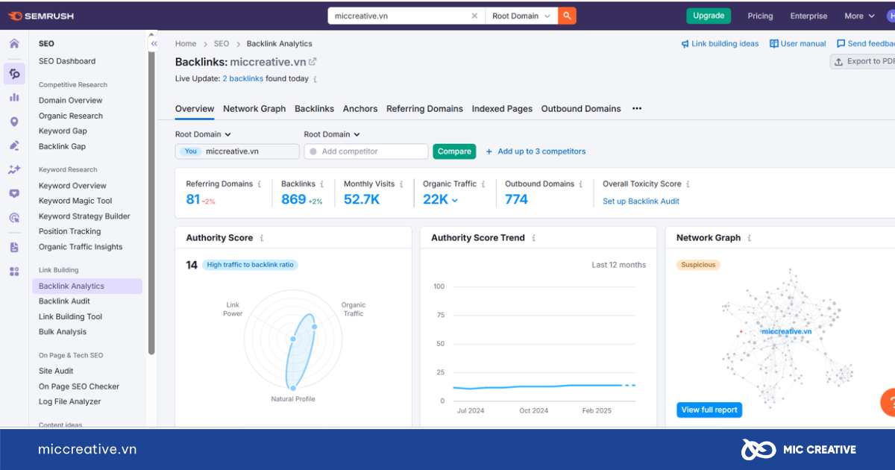The height and width of the screenshot is (470, 895).
Task: Click info icon next to Backlinks metric
Action: coord(322,184)
